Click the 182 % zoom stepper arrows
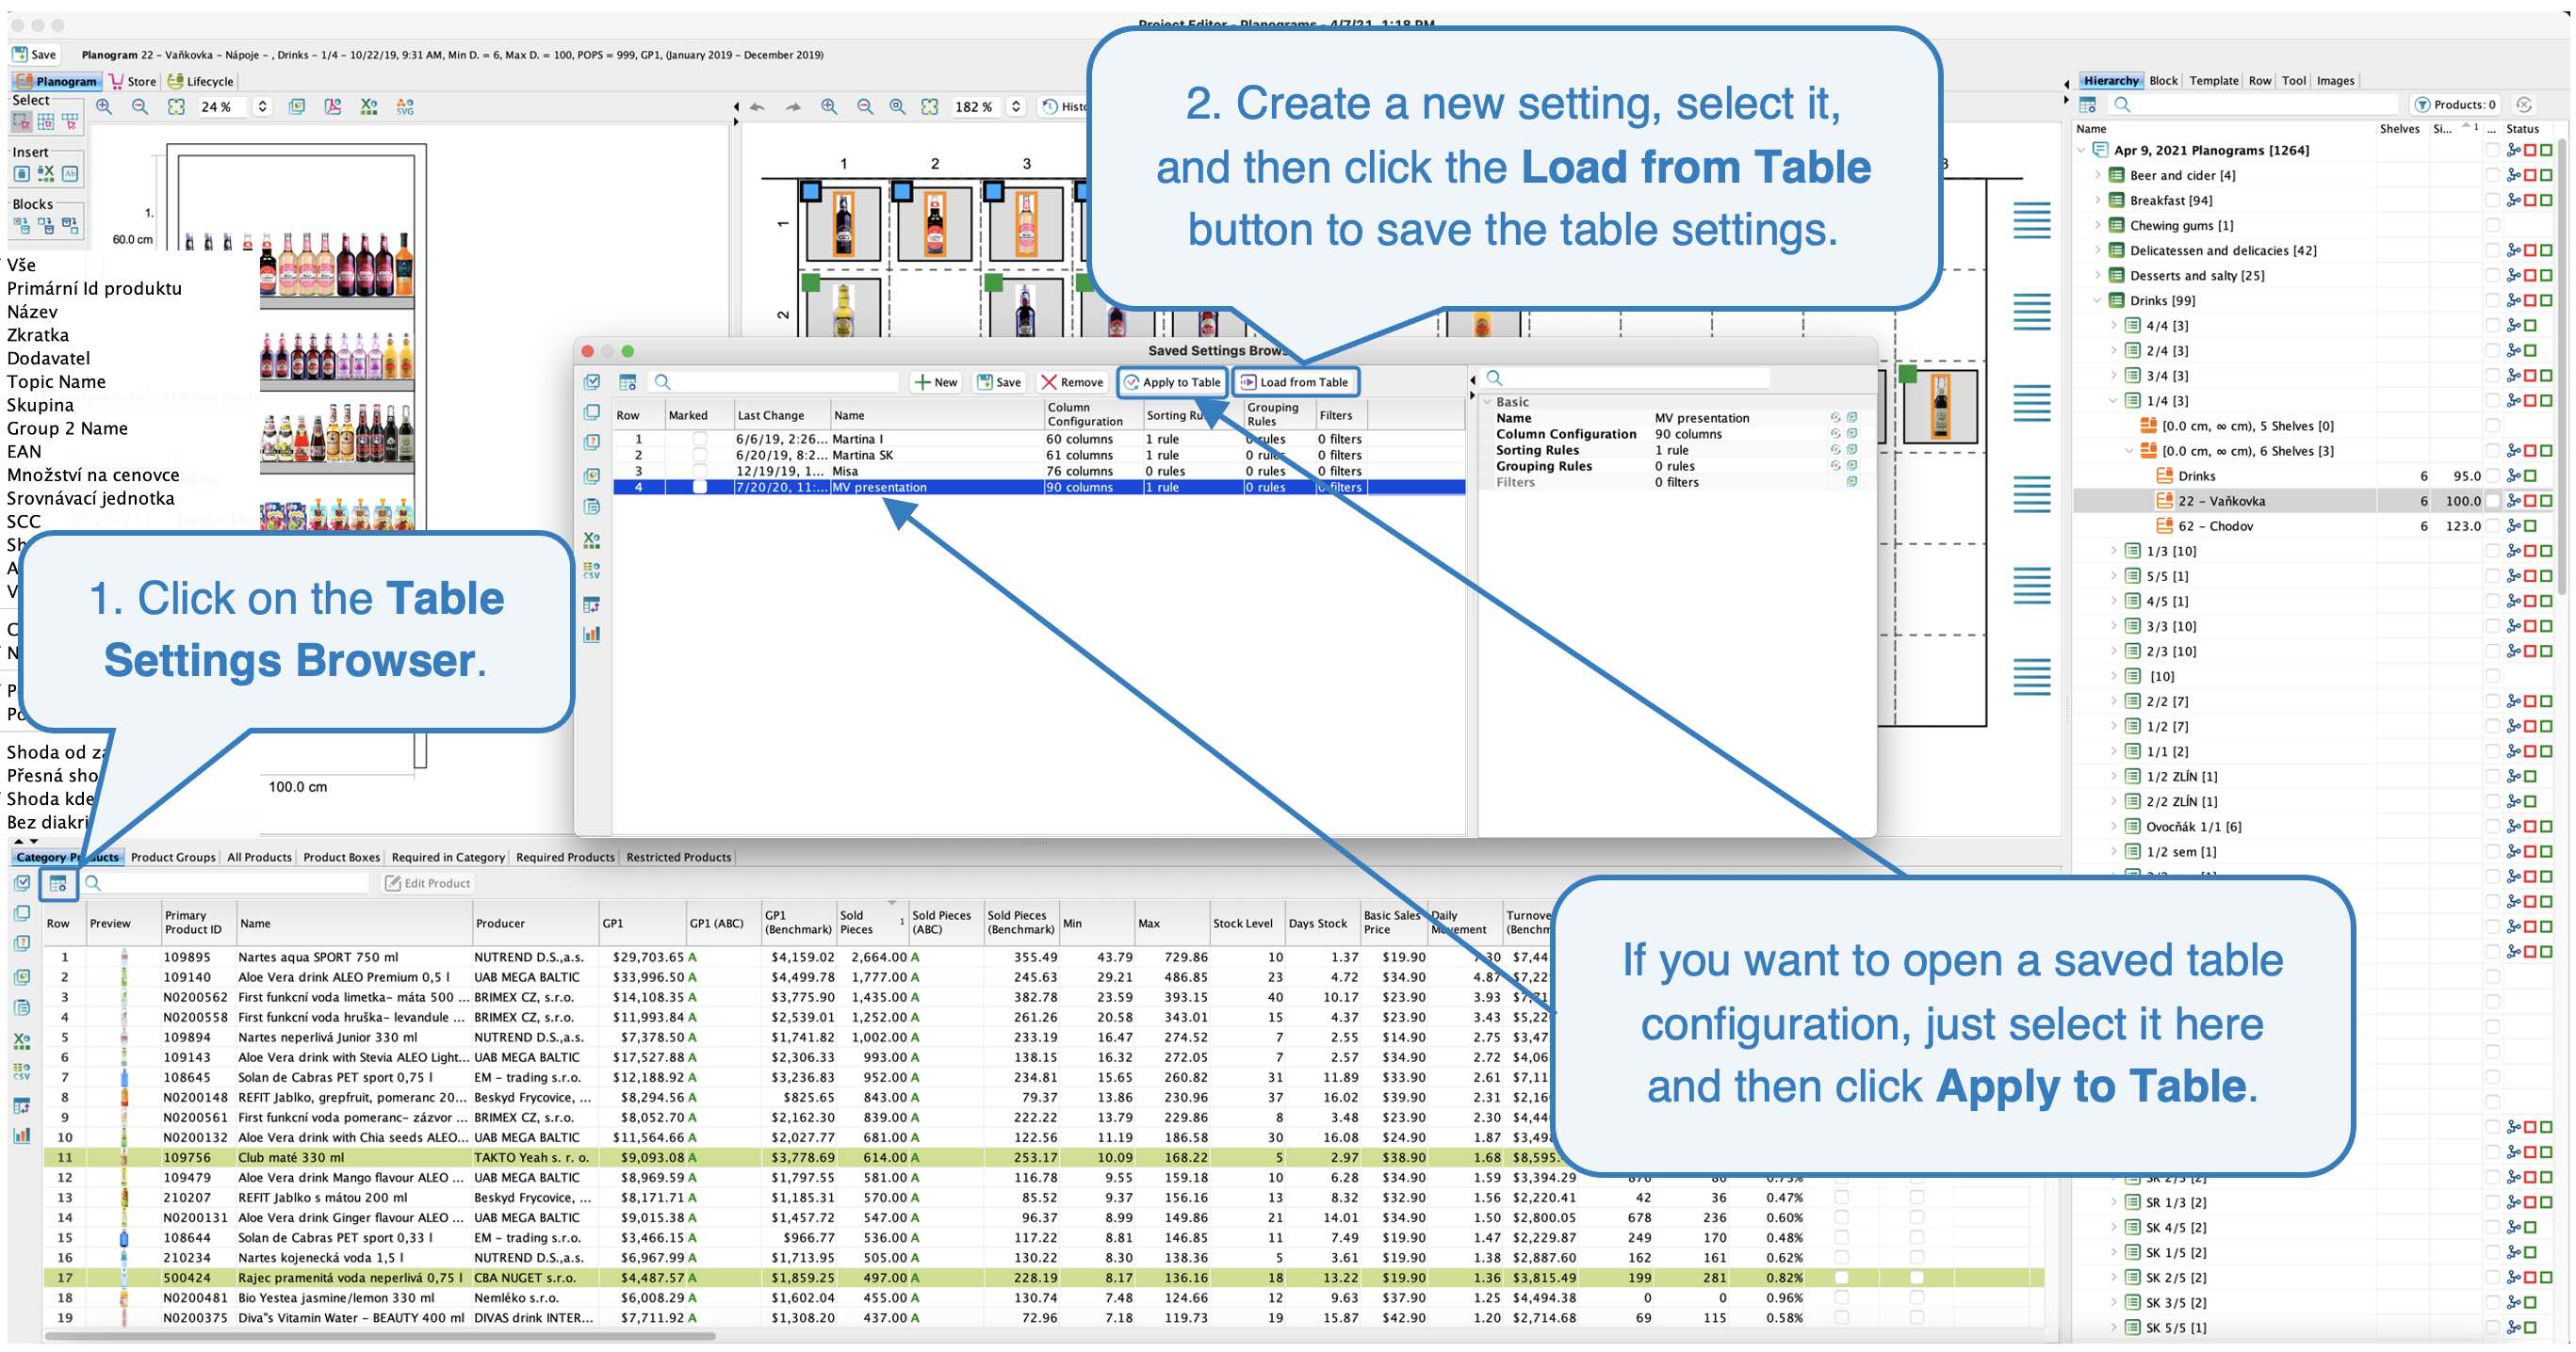Image resolution: width=2576 pixels, height=1352 pixels. (x=1016, y=106)
